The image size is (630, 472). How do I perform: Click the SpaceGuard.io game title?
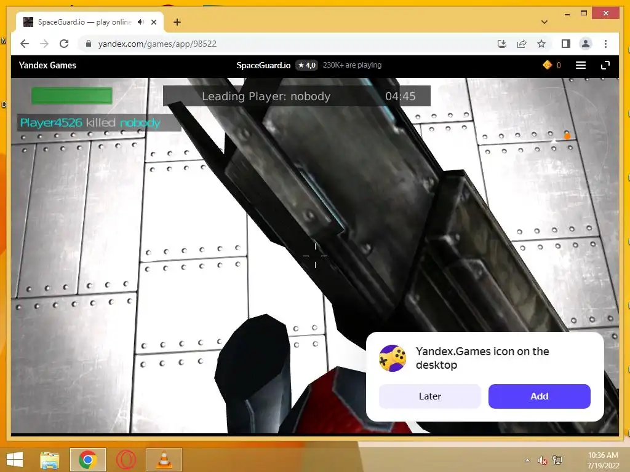coord(263,65)
